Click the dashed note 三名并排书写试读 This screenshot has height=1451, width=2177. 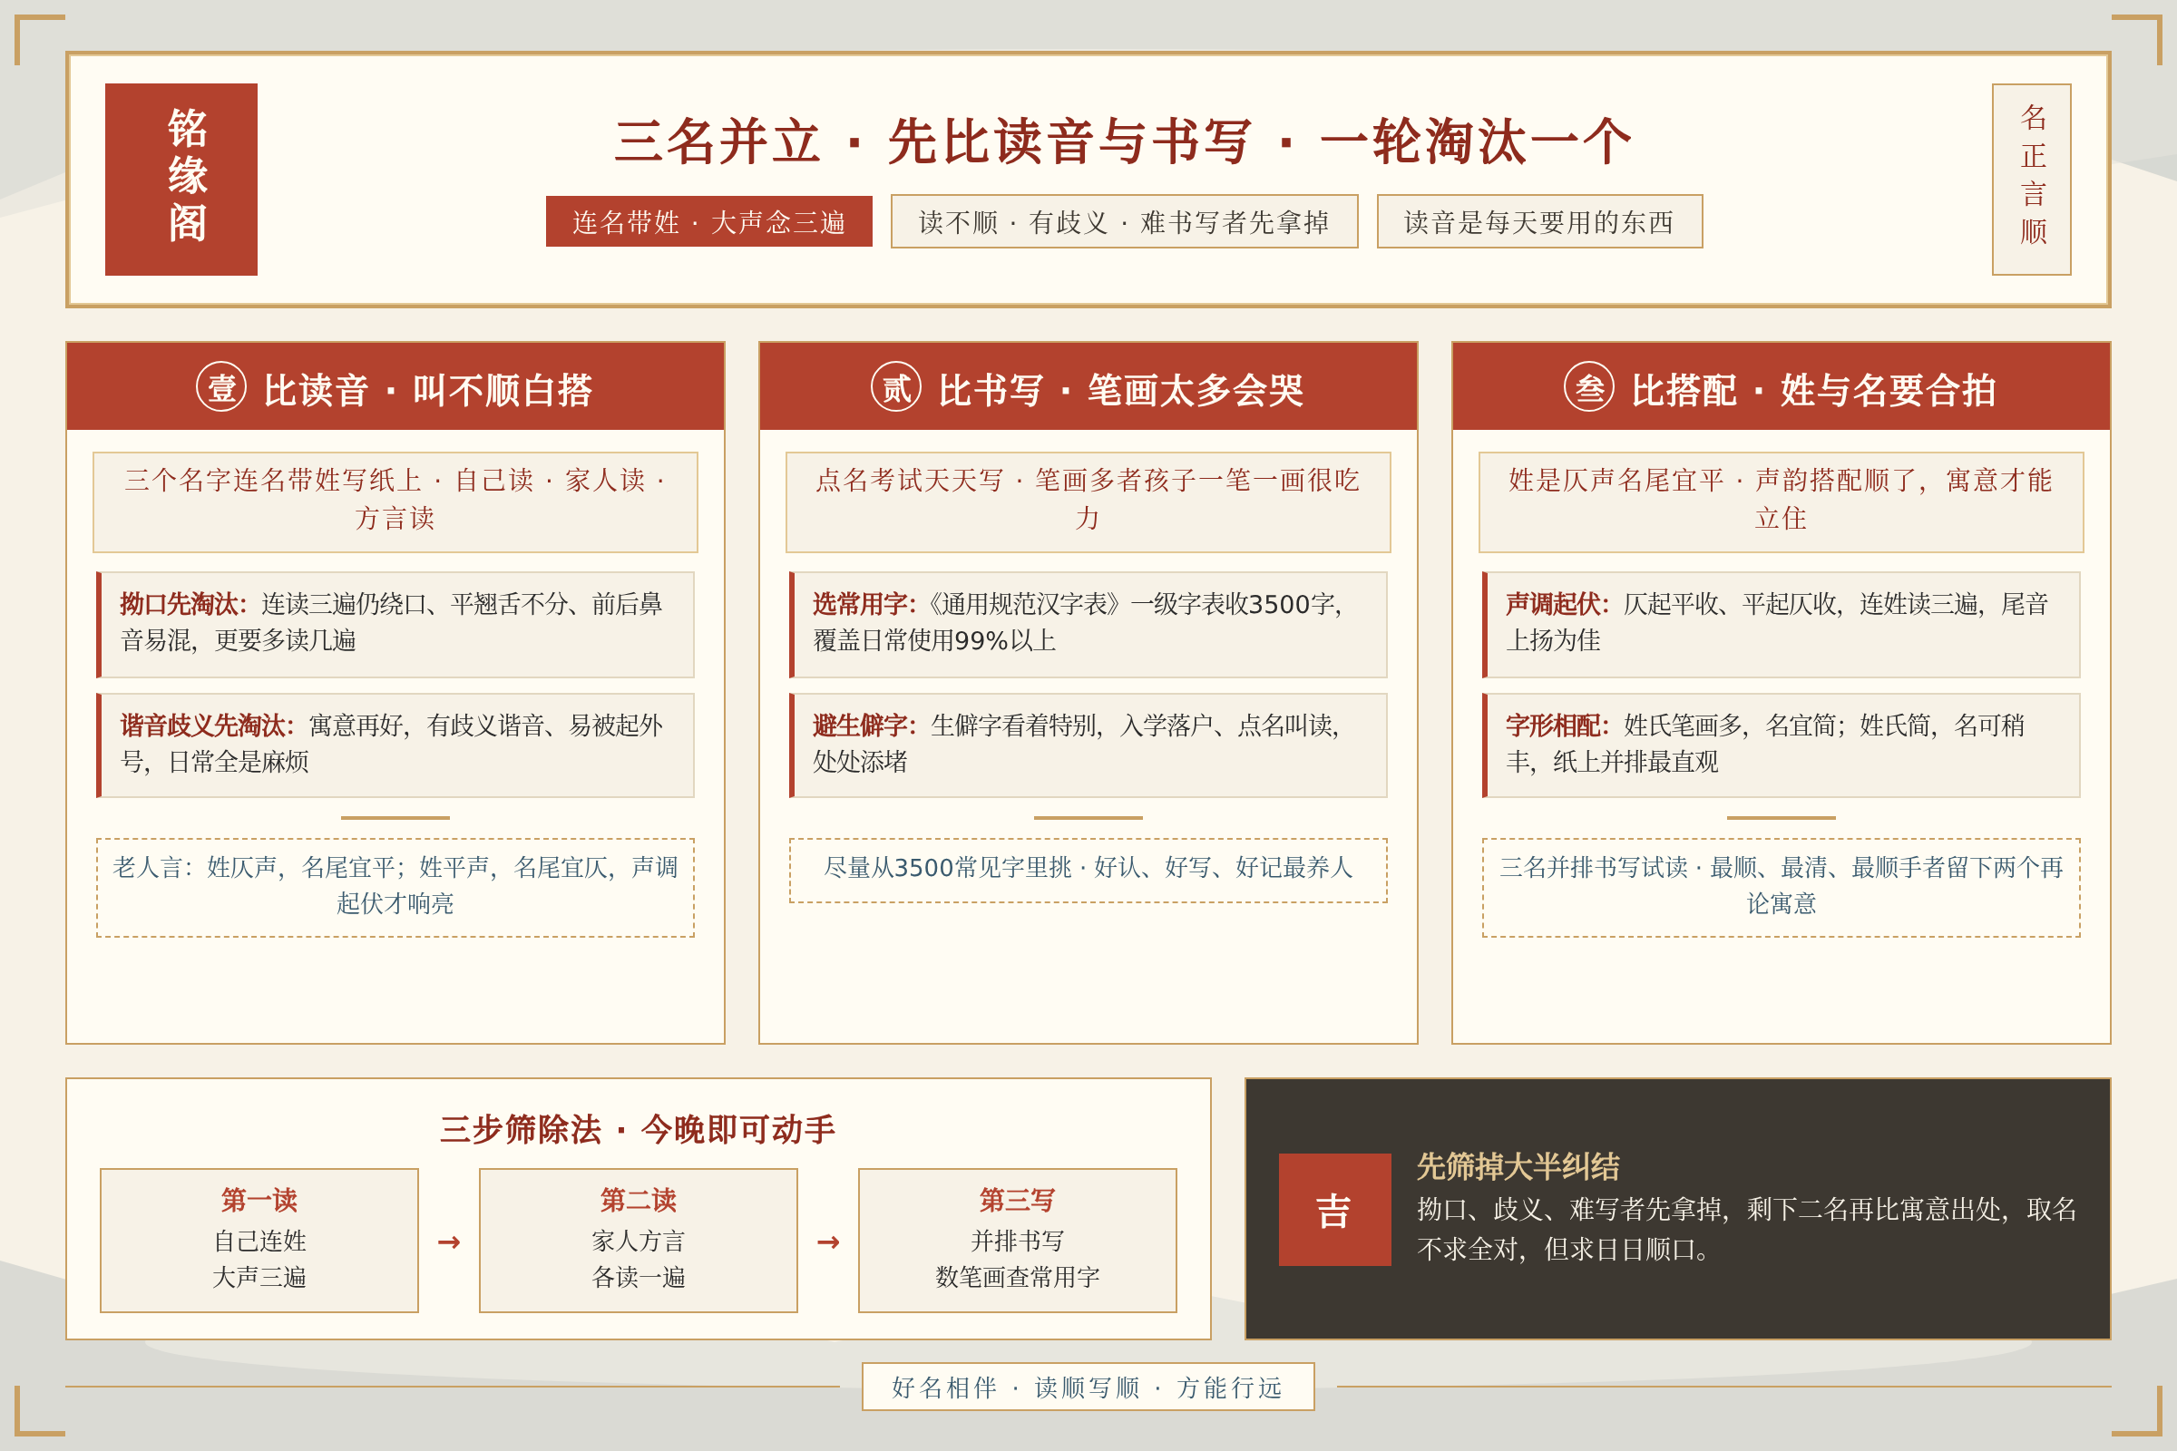click(1781, 888)
